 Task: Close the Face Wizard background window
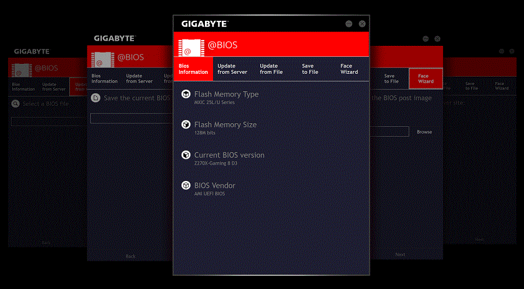[437, 39]
